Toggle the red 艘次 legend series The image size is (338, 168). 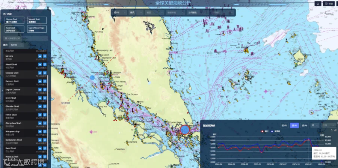264,131
